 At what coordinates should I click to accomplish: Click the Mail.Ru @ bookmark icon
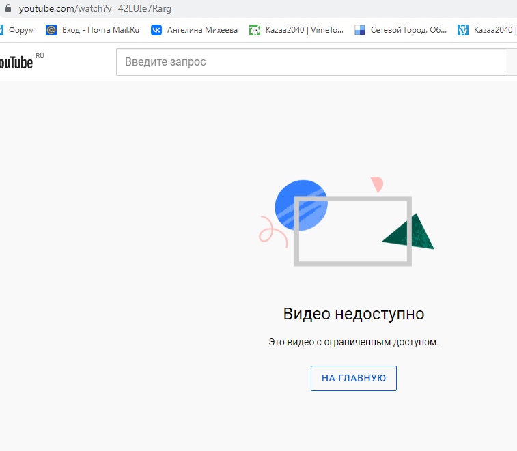[x=51, y=30]
